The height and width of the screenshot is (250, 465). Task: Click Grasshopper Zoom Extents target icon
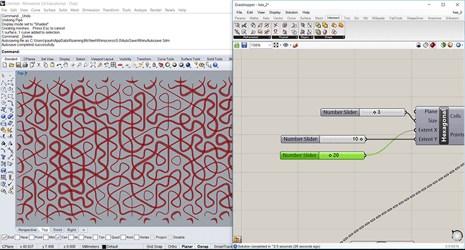click(x=276, y=45)
